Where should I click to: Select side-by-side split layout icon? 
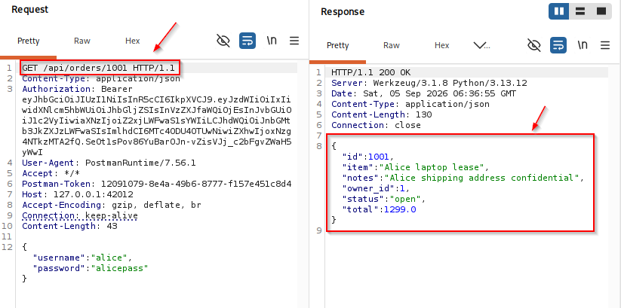[x=559, y=11]
